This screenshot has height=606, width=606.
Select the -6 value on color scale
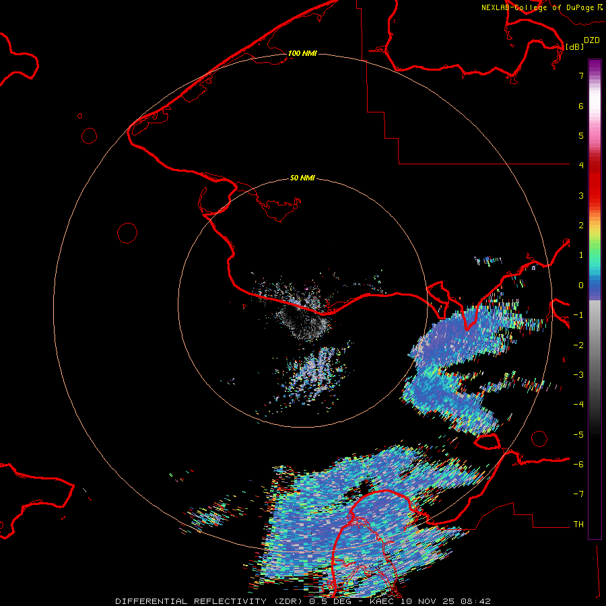578,465
